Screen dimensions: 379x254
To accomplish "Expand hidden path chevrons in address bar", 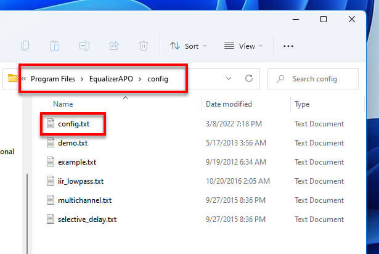I will pos(23,78).
